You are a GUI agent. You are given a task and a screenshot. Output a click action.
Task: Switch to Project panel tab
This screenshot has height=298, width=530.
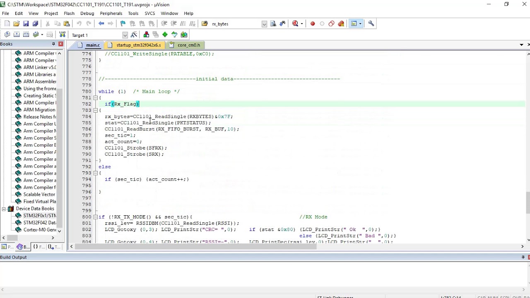pyautogui.click(x=7, y=247)
